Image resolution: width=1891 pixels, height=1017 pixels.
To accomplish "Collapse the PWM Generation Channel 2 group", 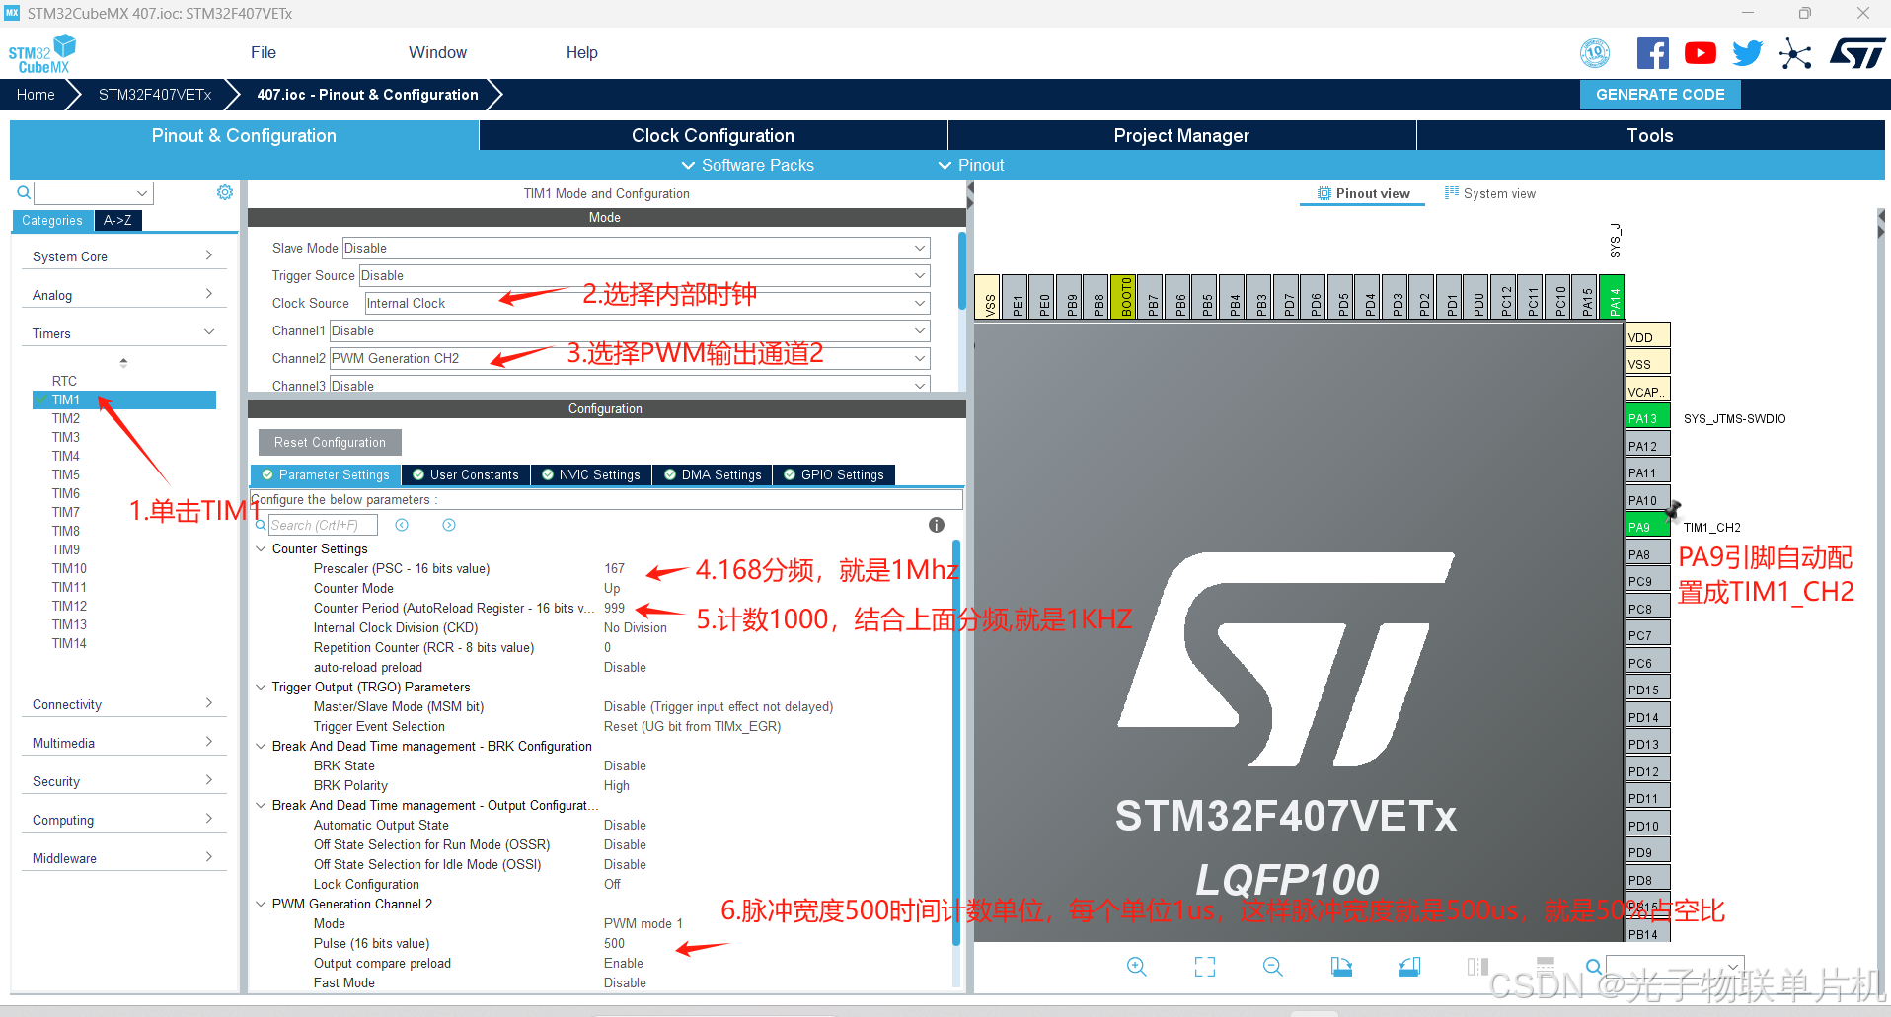I will click(261, 904).
